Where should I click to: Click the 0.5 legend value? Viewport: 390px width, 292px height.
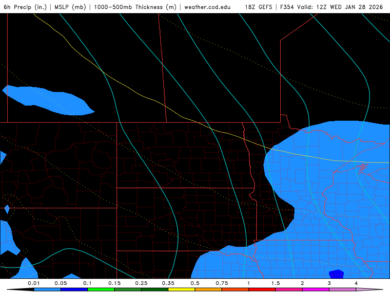coord(195,283)
